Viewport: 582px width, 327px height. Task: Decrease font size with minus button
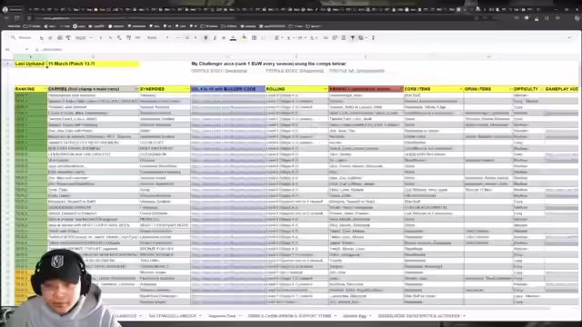pyautogui.click(x=178, y=38)
